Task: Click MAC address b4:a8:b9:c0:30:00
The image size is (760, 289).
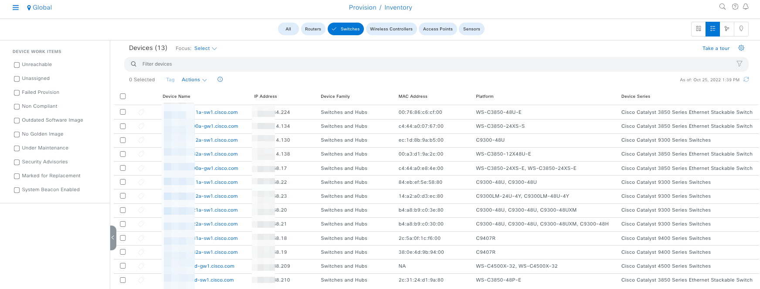Action: pos(421,224)
